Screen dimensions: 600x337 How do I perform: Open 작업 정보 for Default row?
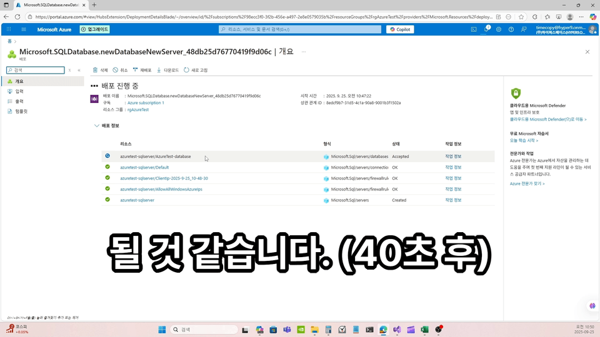coord(453,167)
